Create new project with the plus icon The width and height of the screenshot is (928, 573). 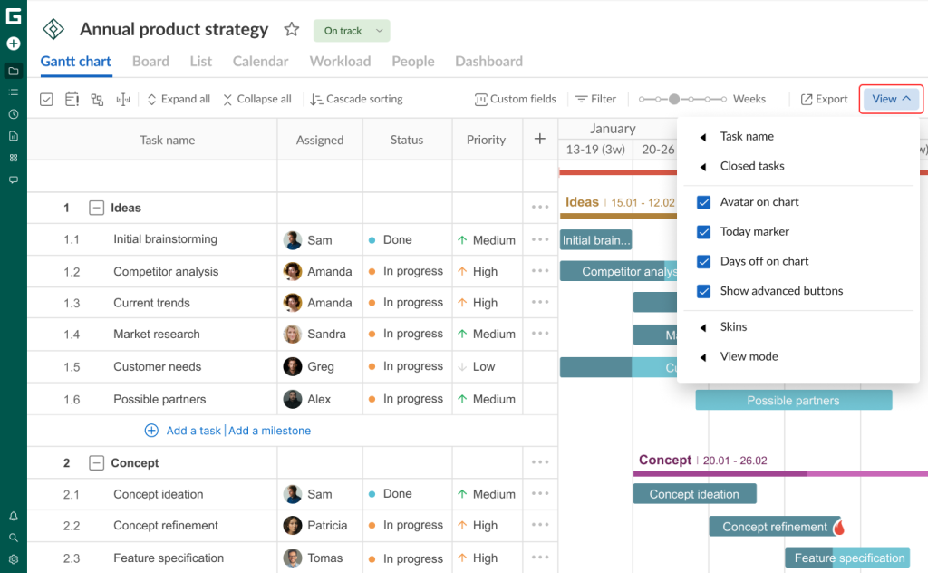tap(13, 44)
